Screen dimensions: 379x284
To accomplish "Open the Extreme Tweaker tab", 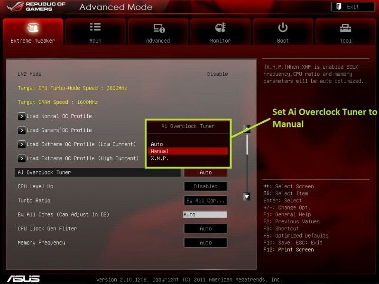I will [x=33, y=32].
